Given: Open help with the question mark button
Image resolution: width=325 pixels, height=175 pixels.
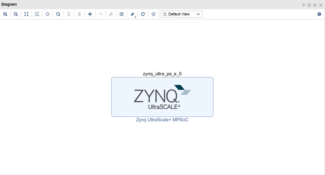Looking at the screenshot, I should [x=303, y=4].
